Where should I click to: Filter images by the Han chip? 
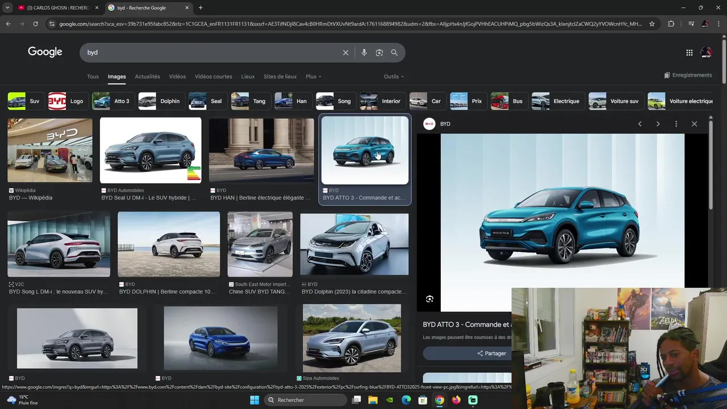pyautogui.click(x=293, y=101)
